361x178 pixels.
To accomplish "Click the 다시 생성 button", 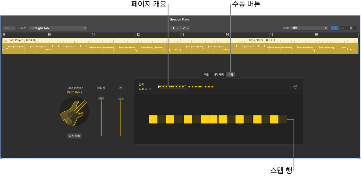I will [75, 136].
